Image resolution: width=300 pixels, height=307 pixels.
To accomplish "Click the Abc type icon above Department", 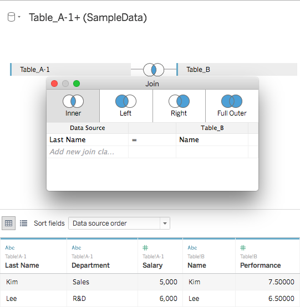I will point(77,248).
